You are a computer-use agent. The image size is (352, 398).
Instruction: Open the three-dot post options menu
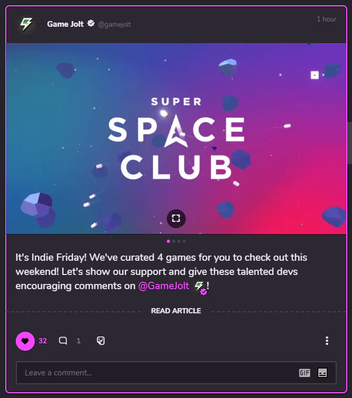click(x=327, y=341)
